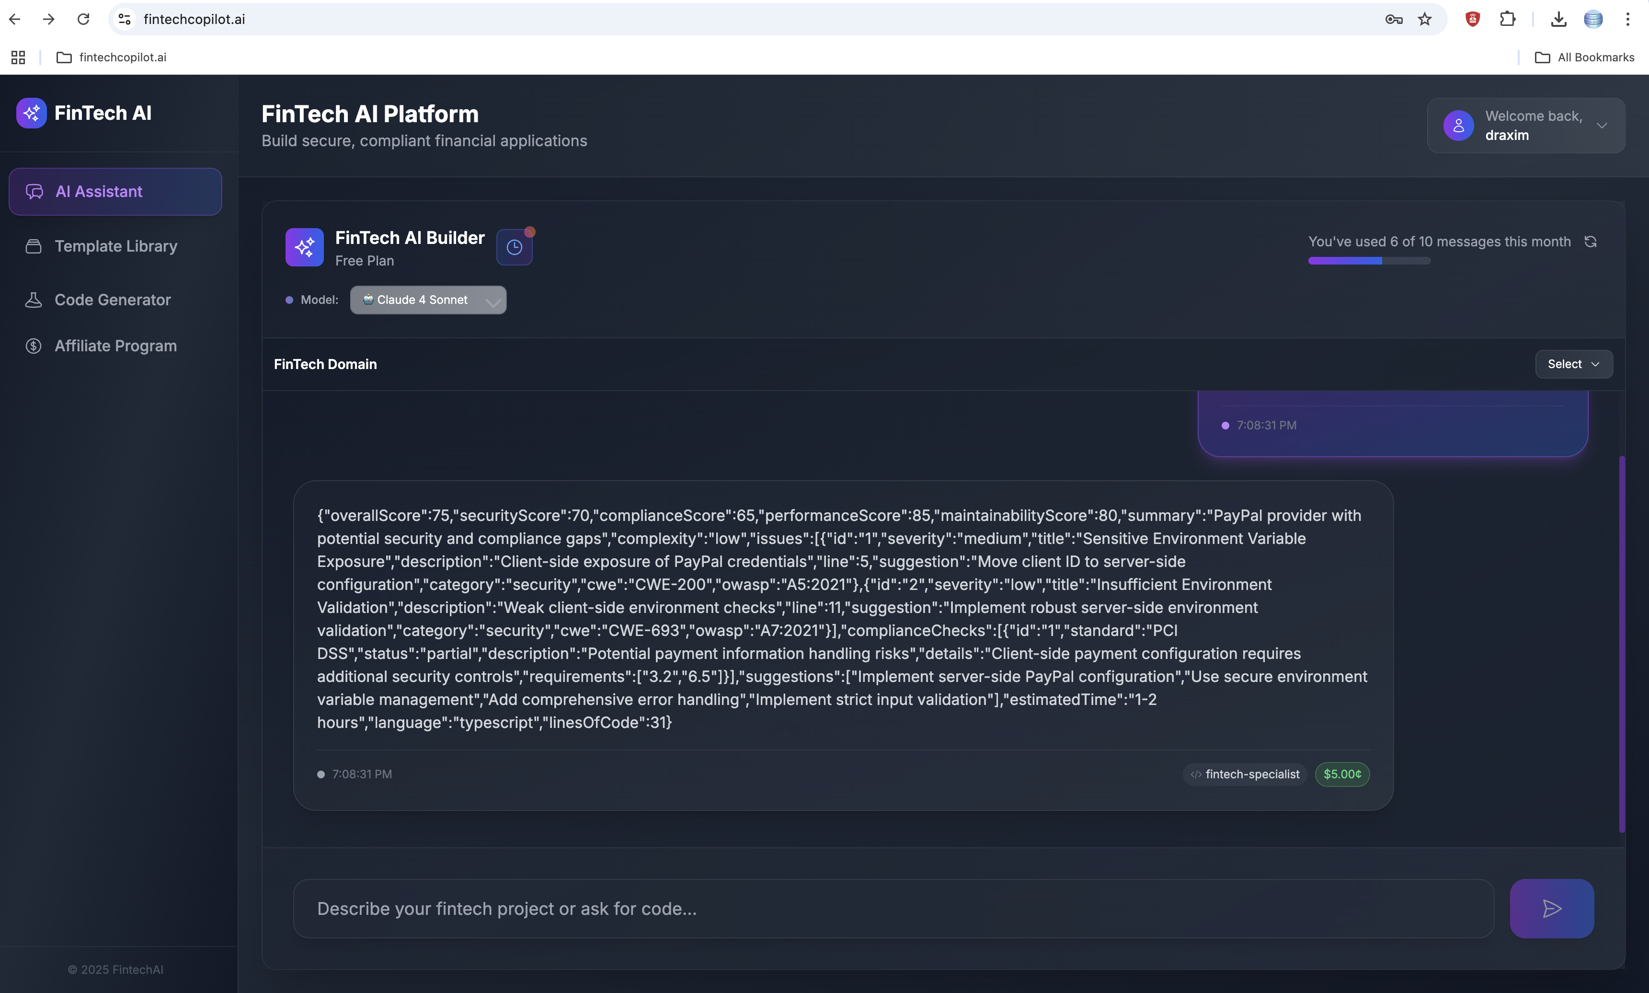Open the AI Assistant sidebar item
The height and width of the screenshot is (993, 1649).
[x=115, y=192]
